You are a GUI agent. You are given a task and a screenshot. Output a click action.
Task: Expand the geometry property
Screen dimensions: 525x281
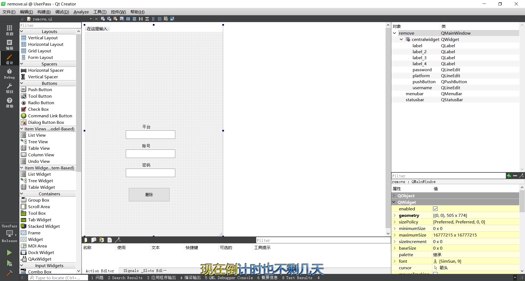(x=395, y=215)
